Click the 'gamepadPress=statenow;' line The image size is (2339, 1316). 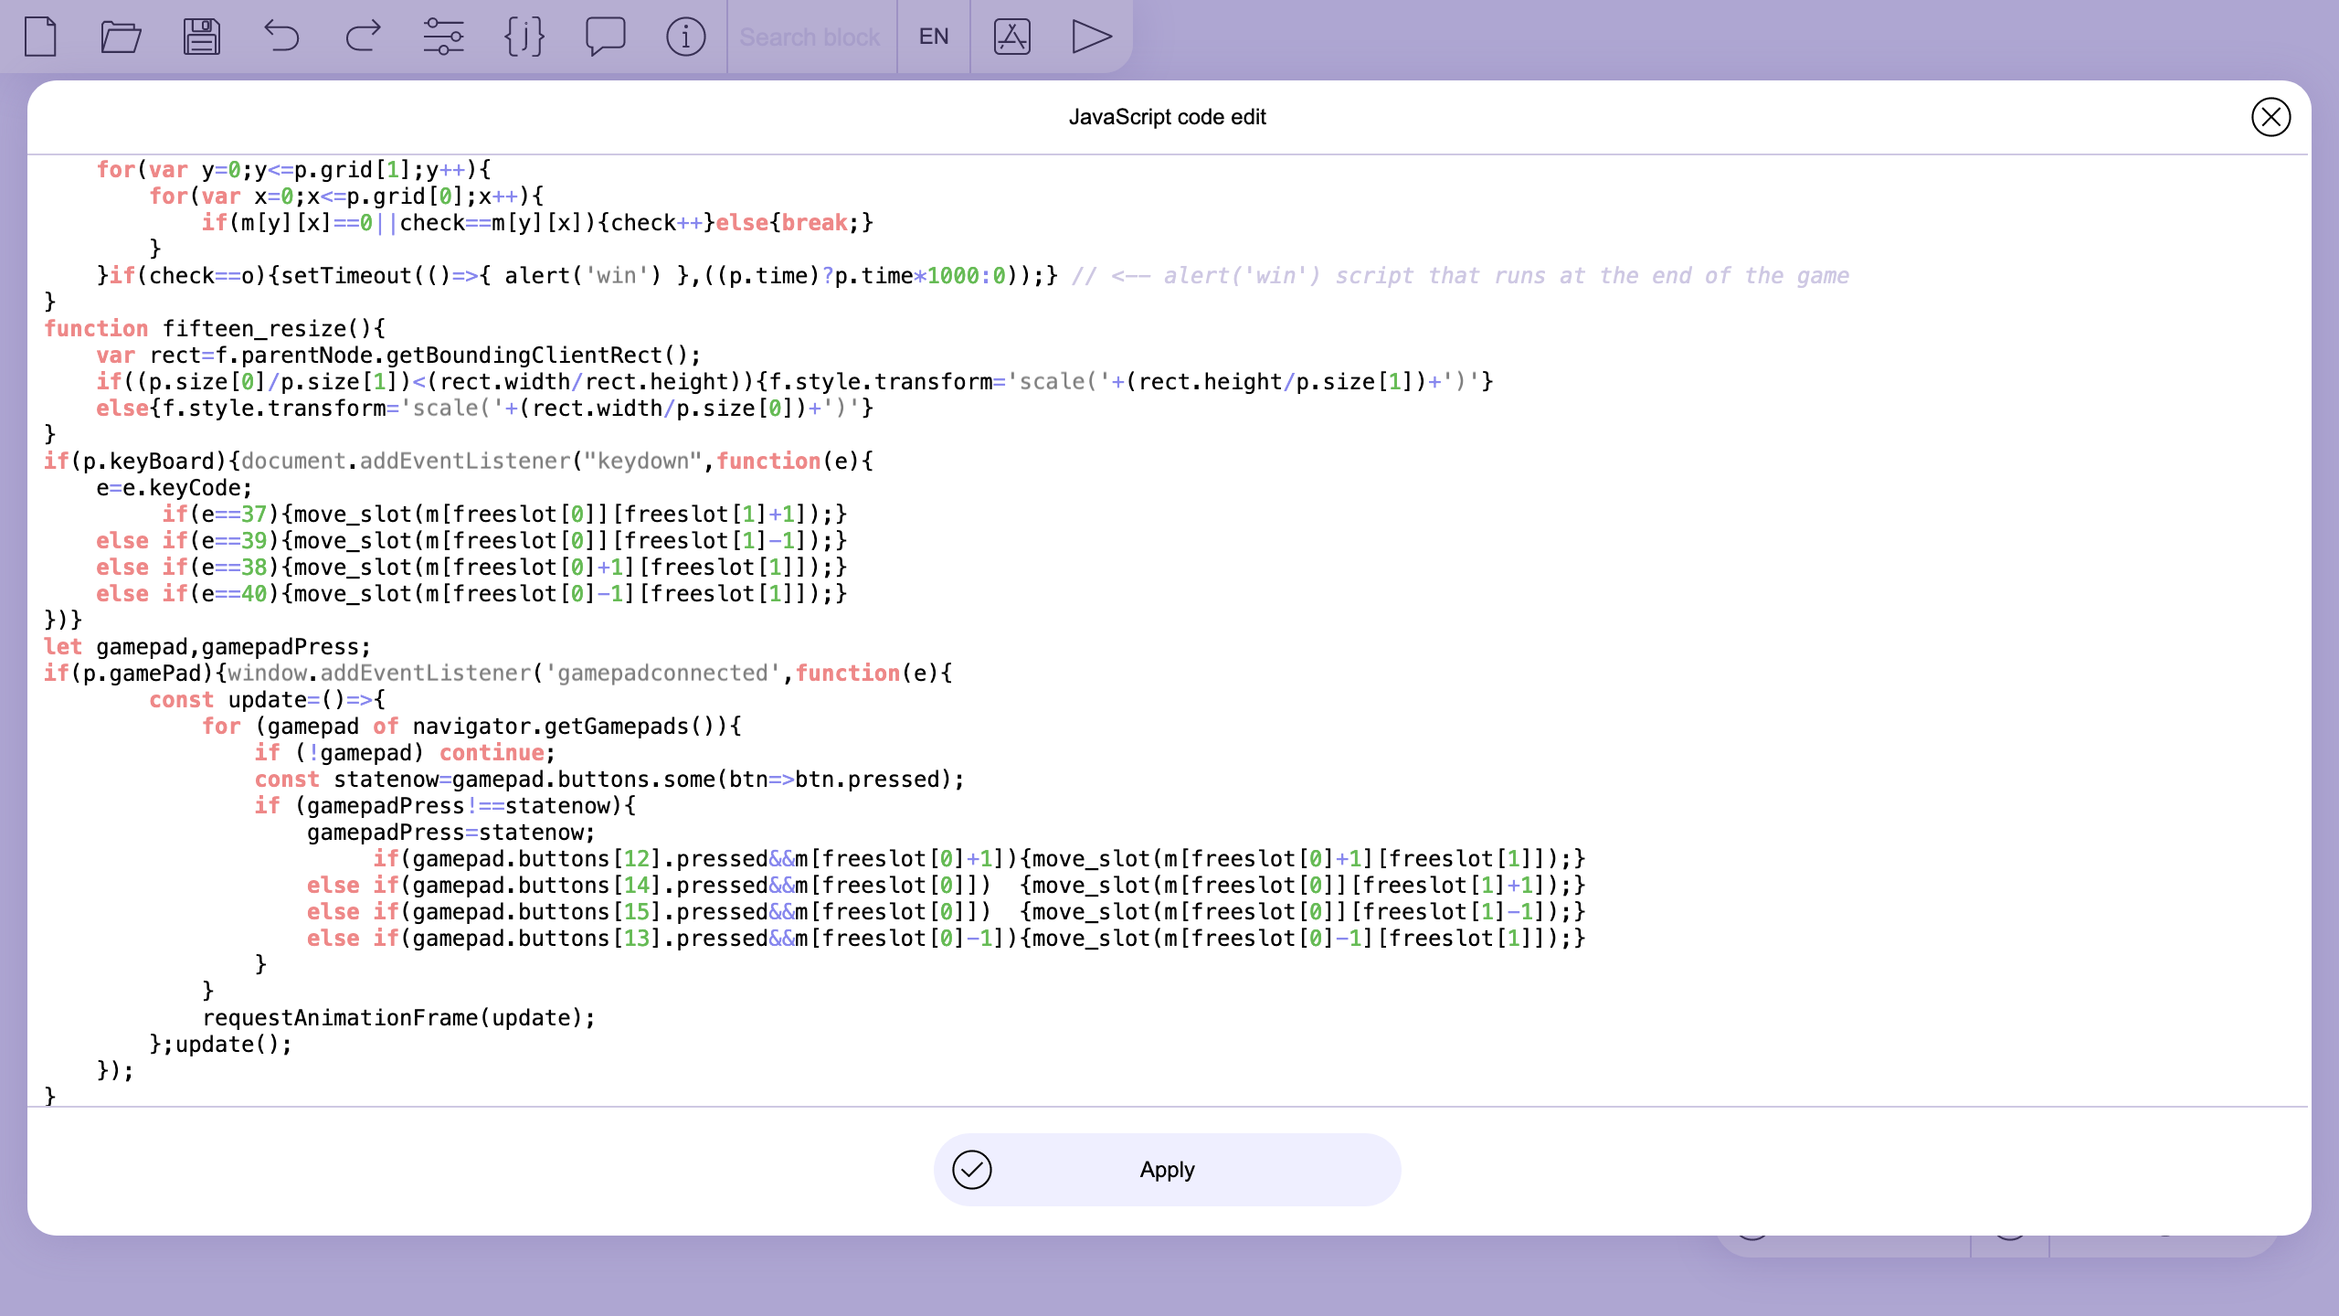(x=450, y=833)
